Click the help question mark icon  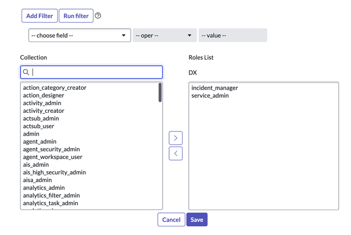tap(98, 16)
